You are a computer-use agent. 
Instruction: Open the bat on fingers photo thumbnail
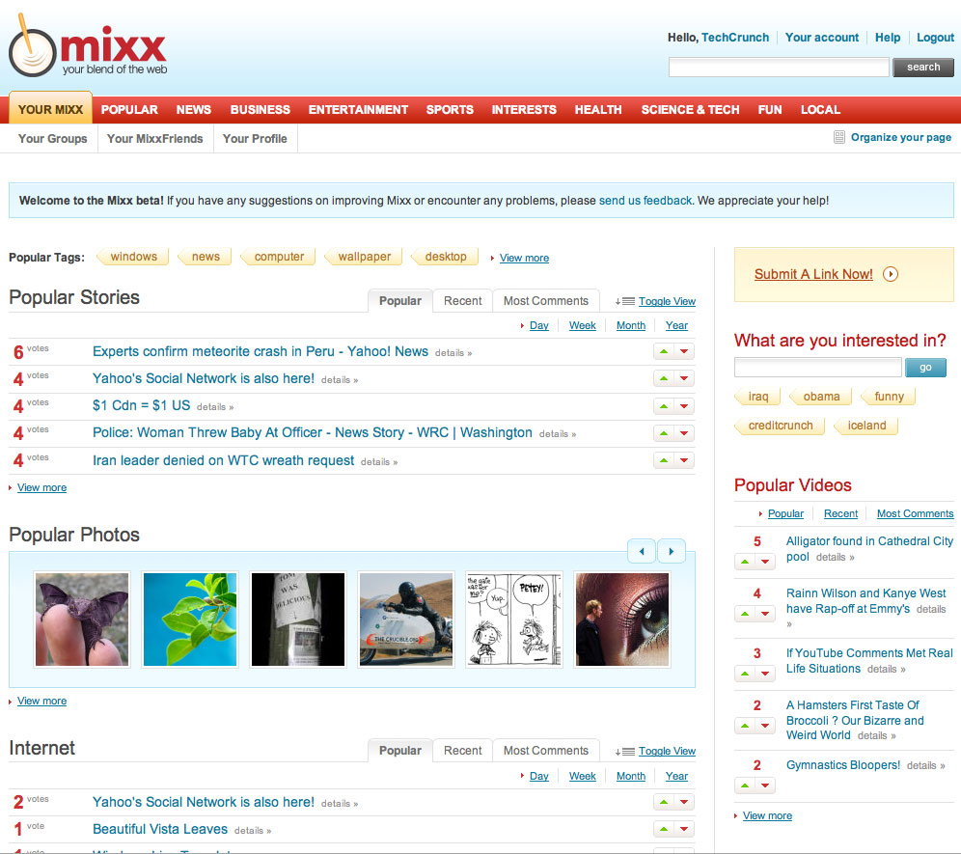click(82, 620)
